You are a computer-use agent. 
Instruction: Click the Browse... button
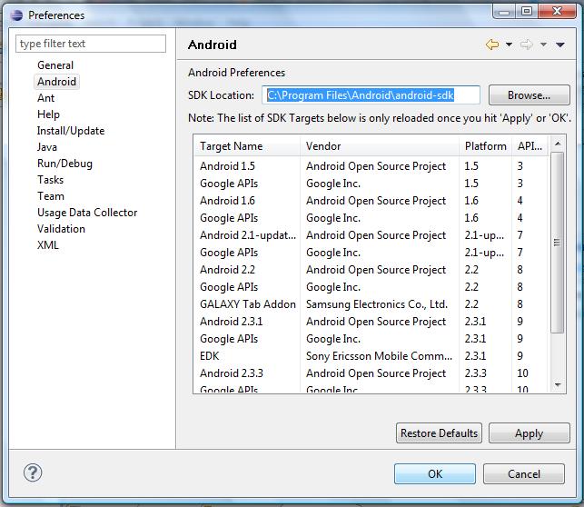[529, 95]
